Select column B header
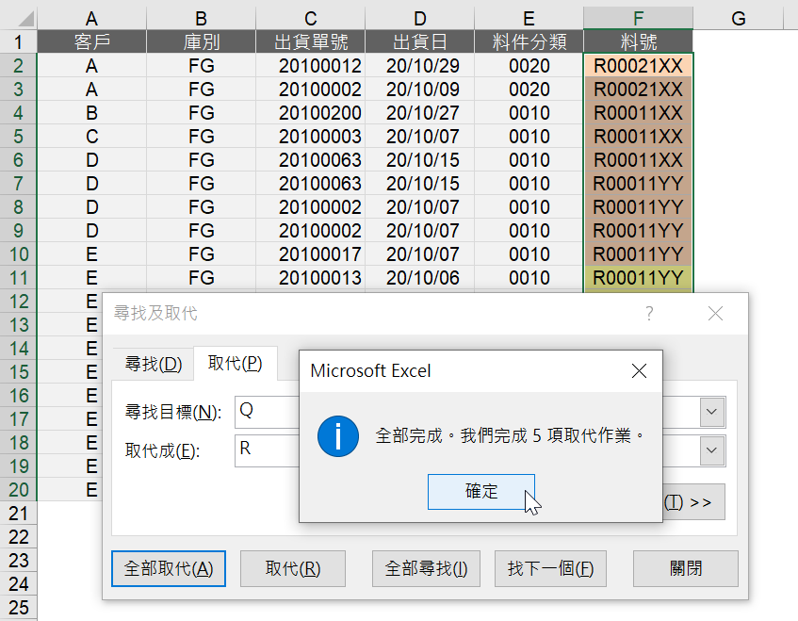Screen dimensions: 798x621 point(201,19)
